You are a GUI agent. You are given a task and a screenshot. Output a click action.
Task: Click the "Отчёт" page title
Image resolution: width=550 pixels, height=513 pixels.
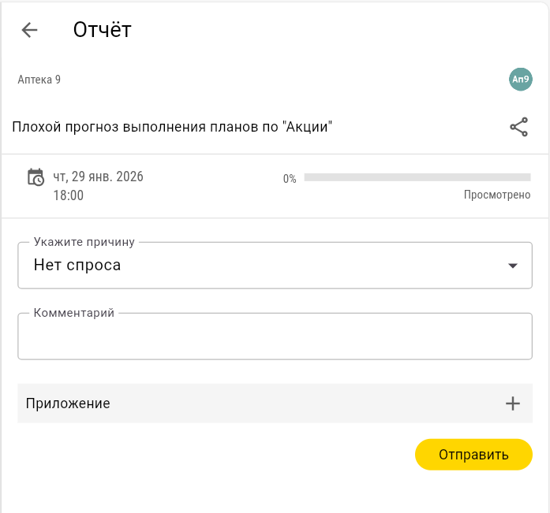[102, 30]
